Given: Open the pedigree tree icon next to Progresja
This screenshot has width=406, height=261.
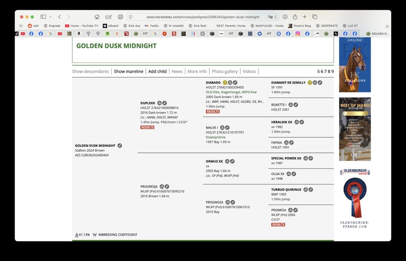Looking at the screenshot, I should [160, 186].
